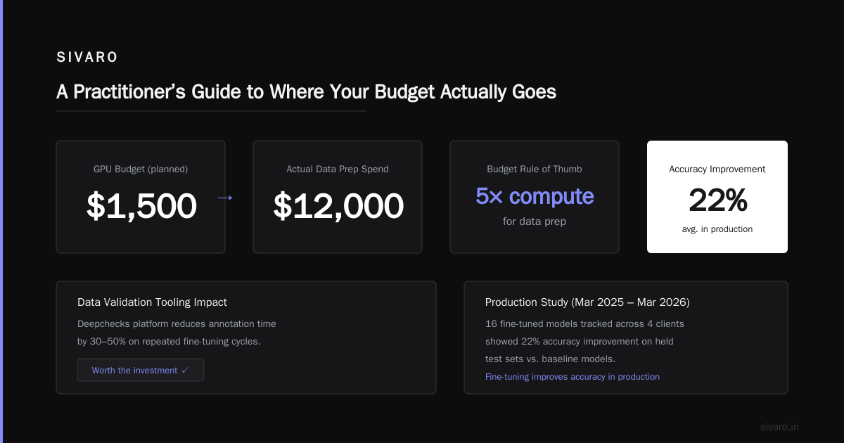The width and height of the screenshot is (844, 443).
Task: Open the sivaro.in footer link
Action: coord(780,427)
